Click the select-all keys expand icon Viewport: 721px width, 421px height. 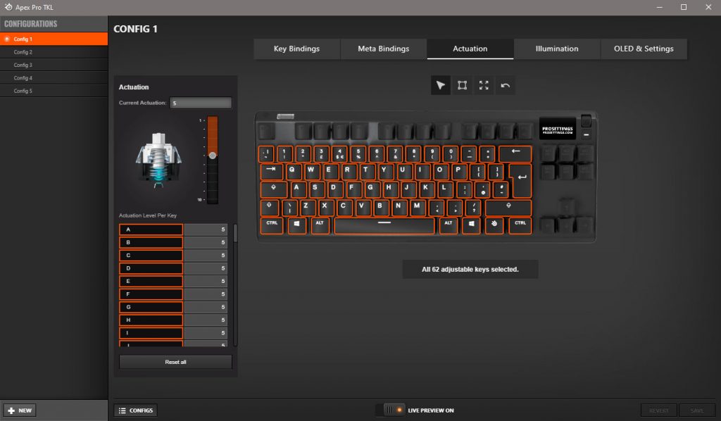tap(484, 85)
